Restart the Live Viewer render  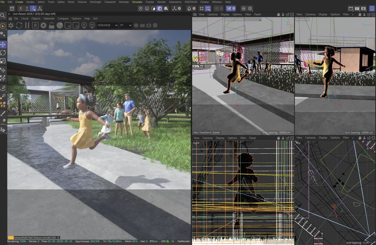click(x=19, y=26)
